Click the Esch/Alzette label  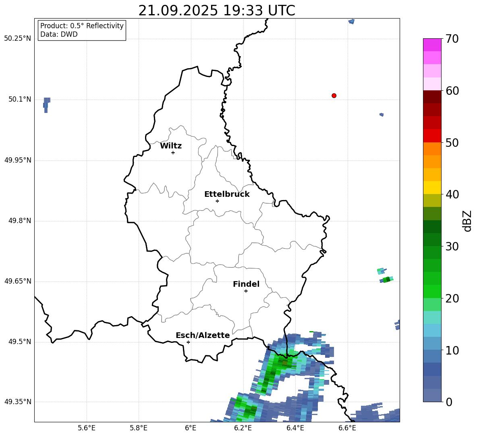coord(203,336)
